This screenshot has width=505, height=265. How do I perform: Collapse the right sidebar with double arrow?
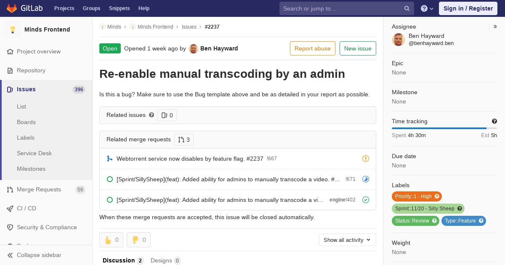click(495, 26)
